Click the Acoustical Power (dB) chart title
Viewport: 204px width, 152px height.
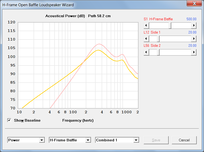pyautogui.click(x=65, y=16)
